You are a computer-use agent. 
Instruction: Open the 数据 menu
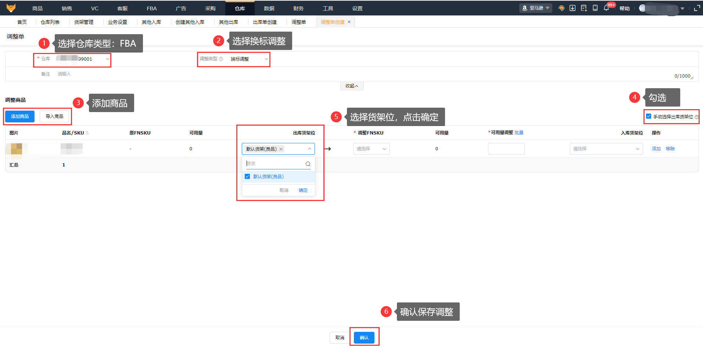(x=269, y=8)
